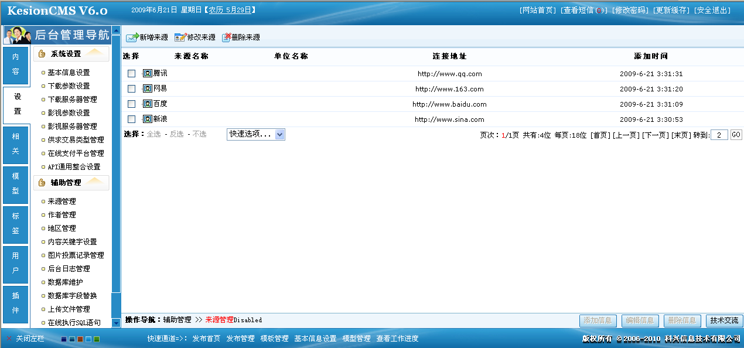The image size is (744, 348).
Task: Click the hand icon beside 系统设置
Action: [x=42, y=54]
